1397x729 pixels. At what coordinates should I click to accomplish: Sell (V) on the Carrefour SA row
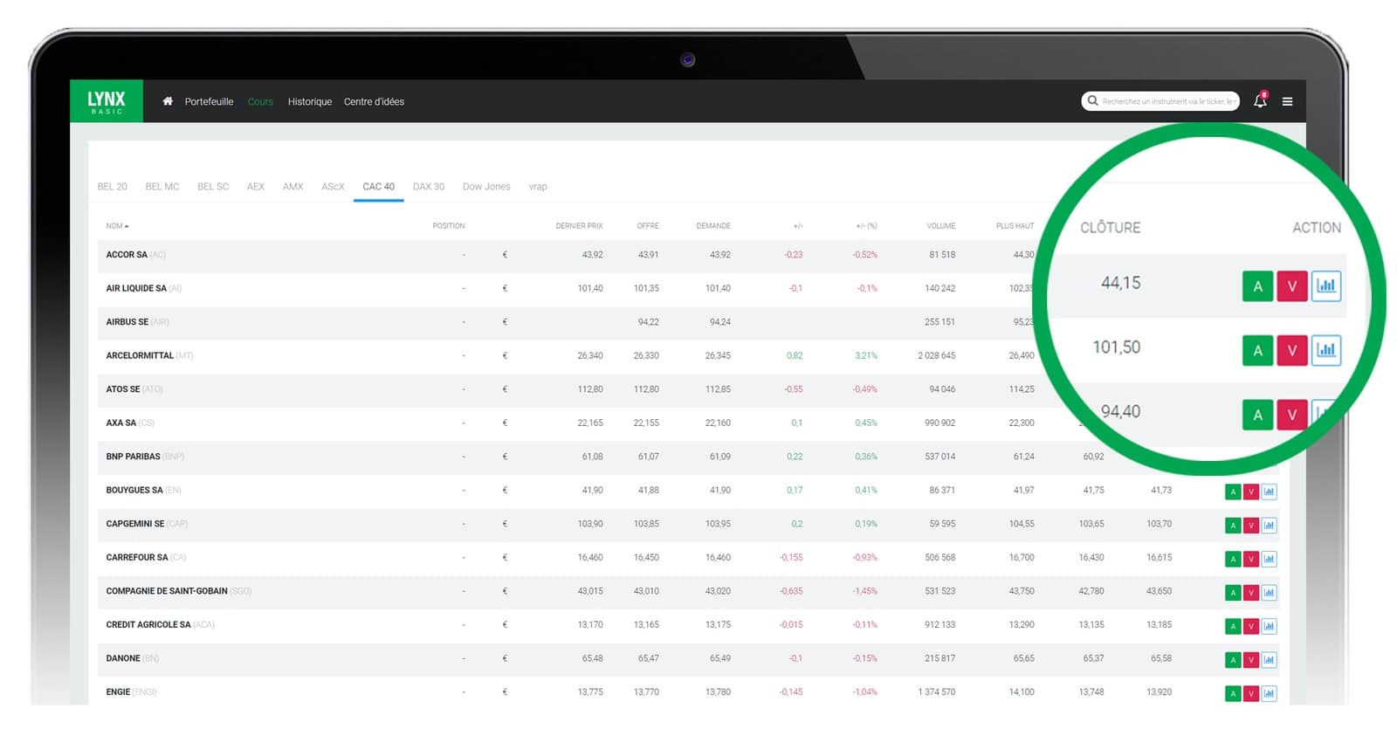point(1251,559)
